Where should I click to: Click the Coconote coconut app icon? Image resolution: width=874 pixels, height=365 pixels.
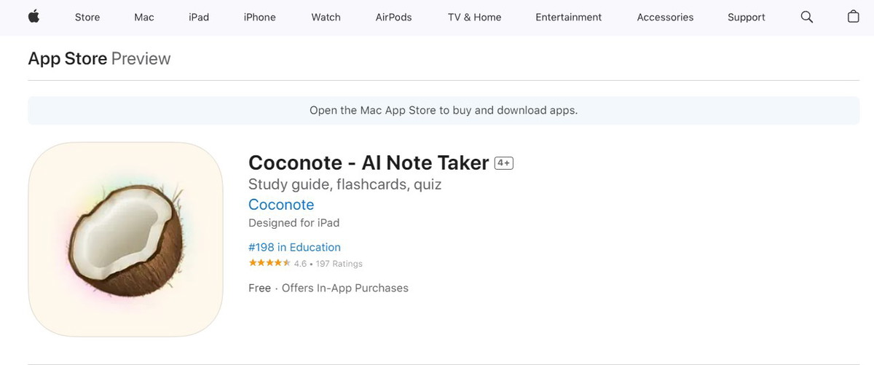[x=125, y=239]
